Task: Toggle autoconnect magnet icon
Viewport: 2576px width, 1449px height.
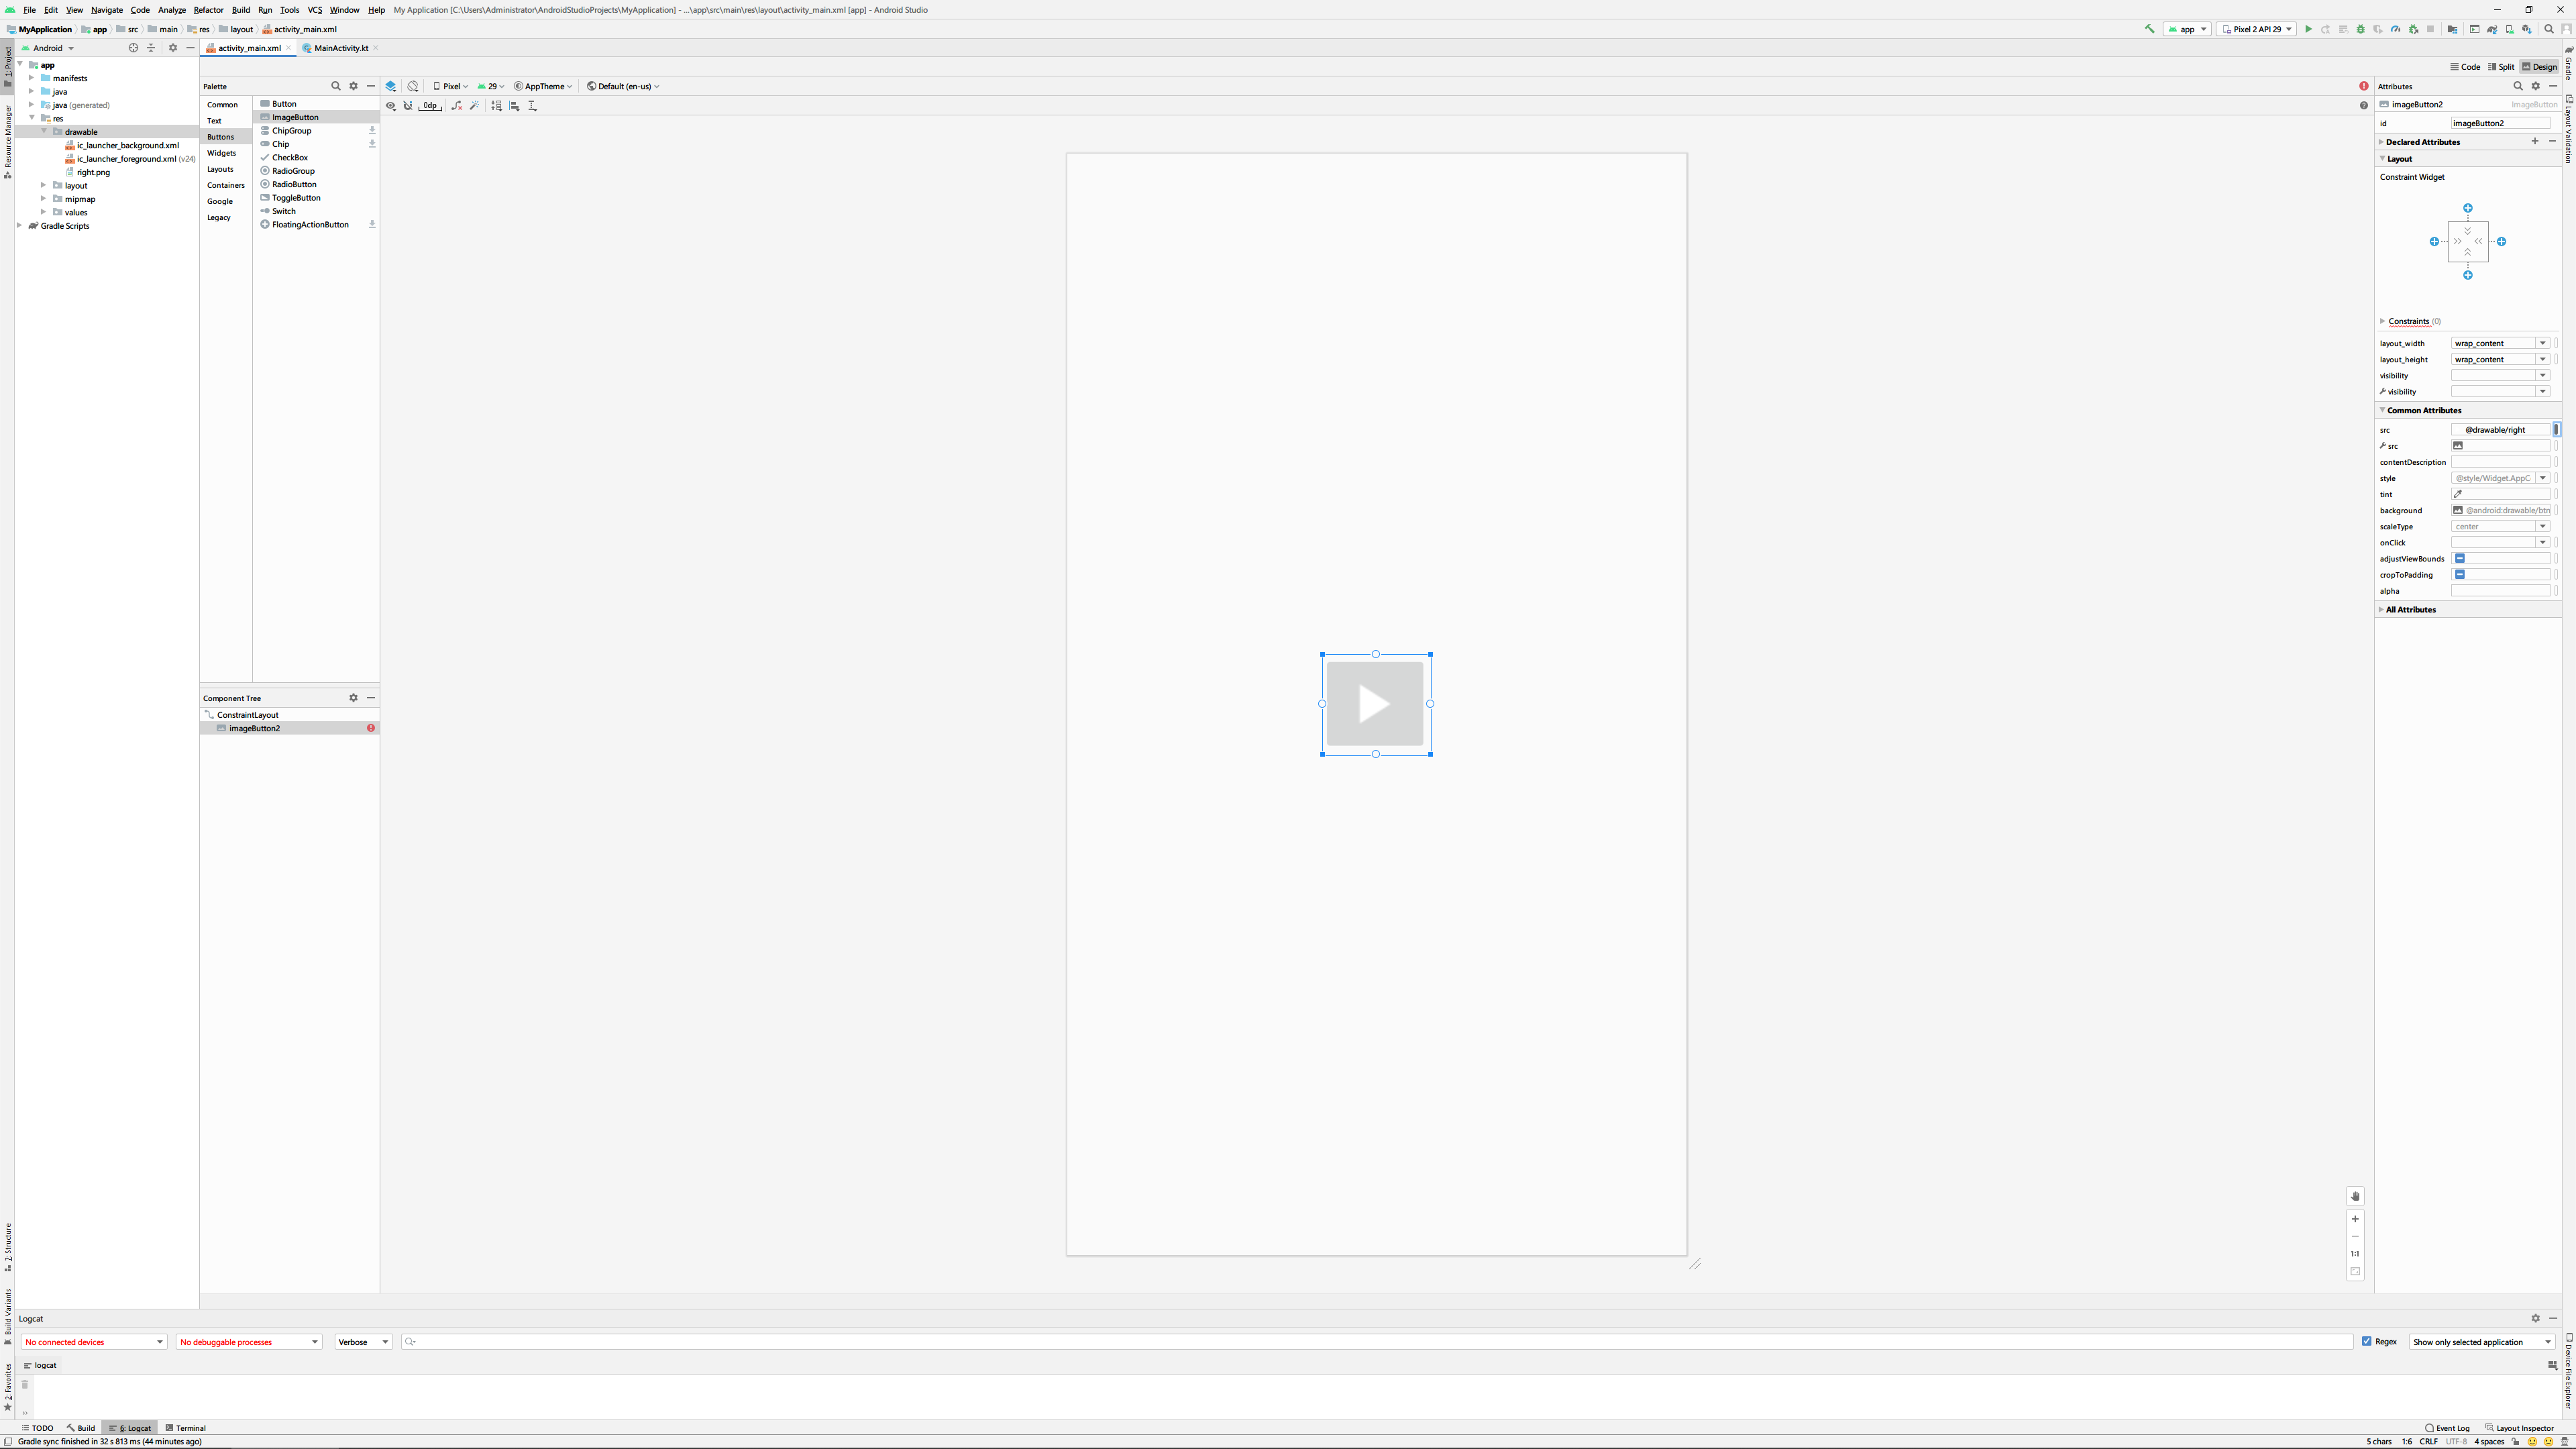Action: point(408,106)
